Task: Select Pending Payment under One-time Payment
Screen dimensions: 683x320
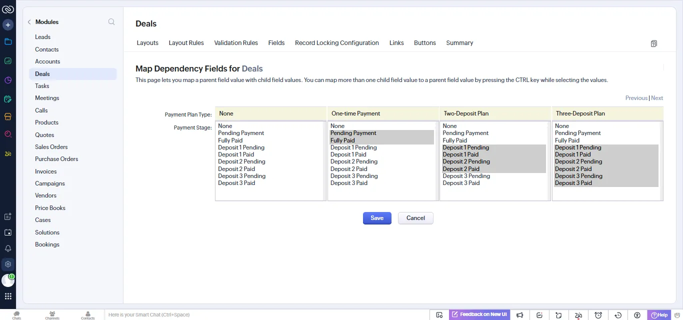Action: (381, 133)
